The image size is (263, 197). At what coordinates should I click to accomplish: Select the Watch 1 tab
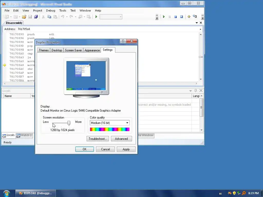(x=24, y=135)
